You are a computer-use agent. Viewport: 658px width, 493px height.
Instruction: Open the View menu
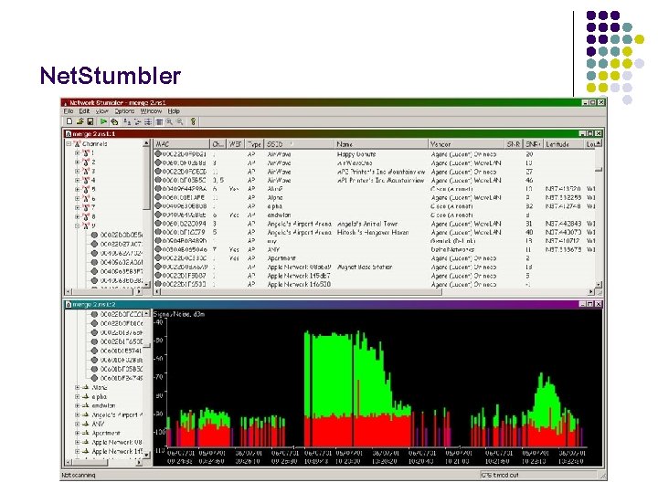[x=102, y=111]
